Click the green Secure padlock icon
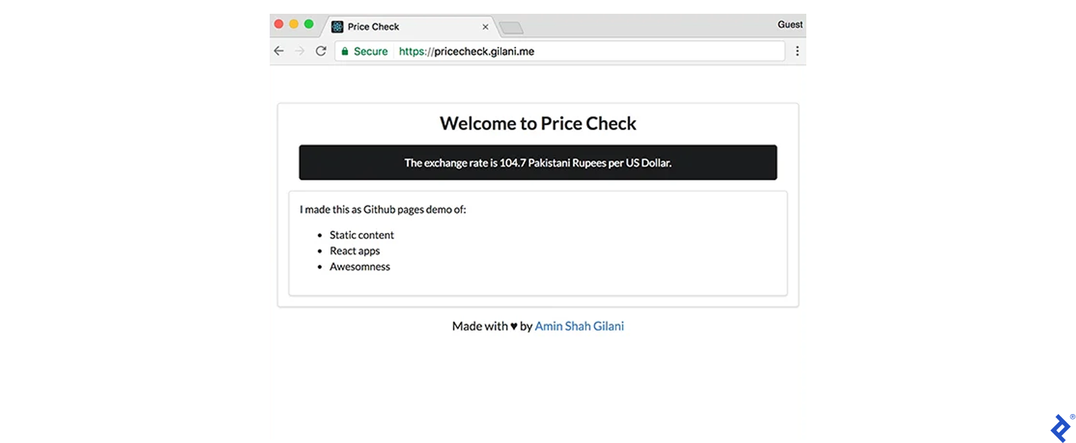 point(345,50)
